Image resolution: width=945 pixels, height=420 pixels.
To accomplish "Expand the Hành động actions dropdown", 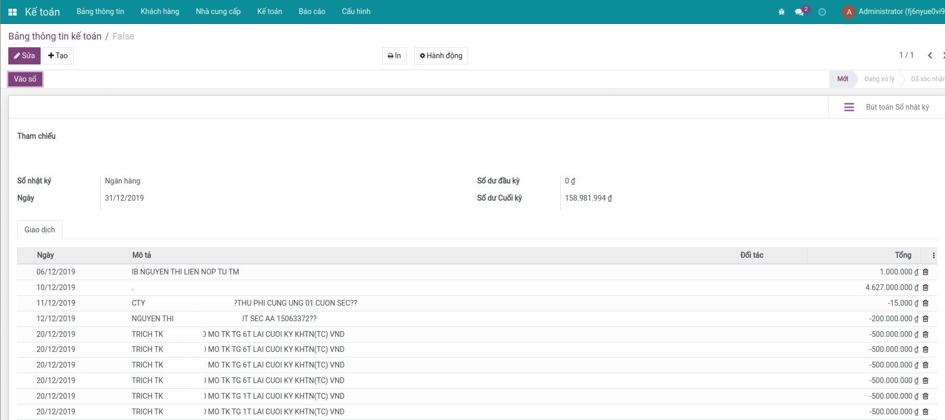I will point(441,56).
